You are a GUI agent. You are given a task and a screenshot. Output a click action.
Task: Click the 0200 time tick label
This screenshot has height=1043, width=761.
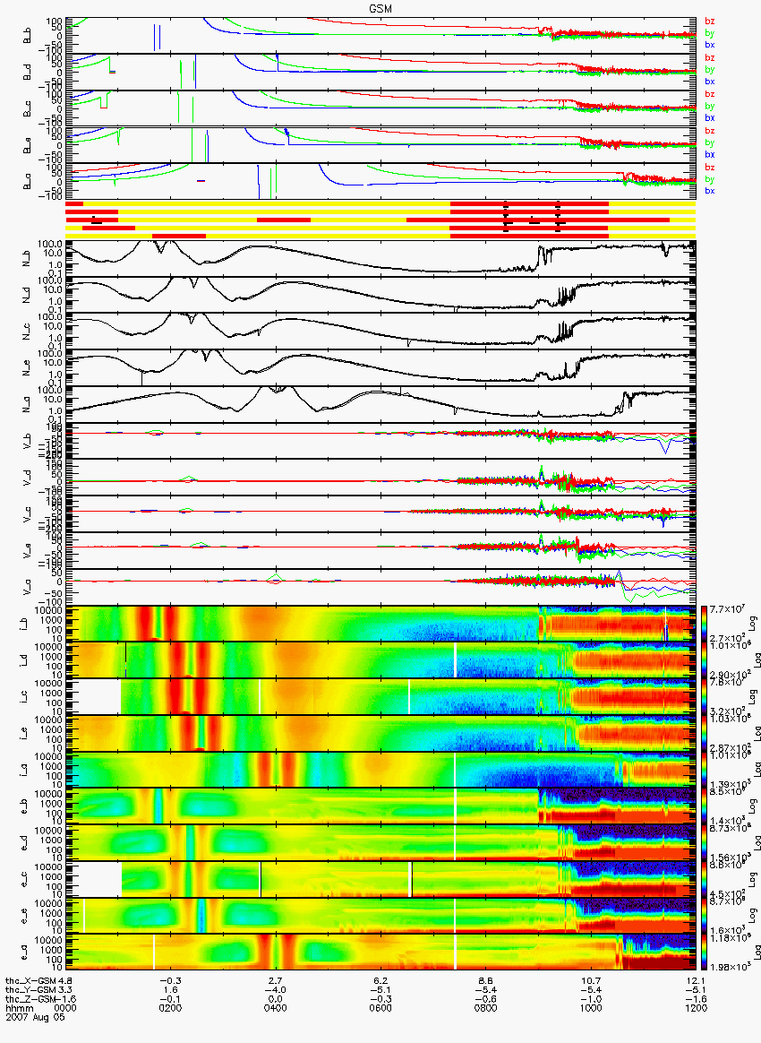[x=170, y=1008]
